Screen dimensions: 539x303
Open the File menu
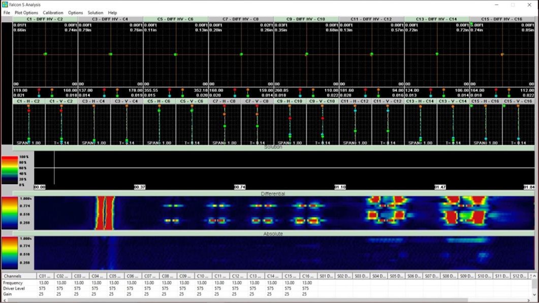pos(7,13)
